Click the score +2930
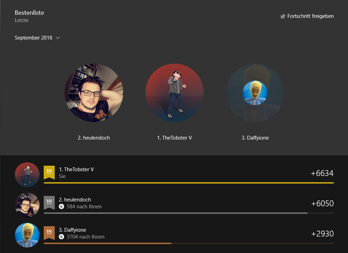Image resolution: width=348 pixels, height=253 pixels. click(322, 234)
